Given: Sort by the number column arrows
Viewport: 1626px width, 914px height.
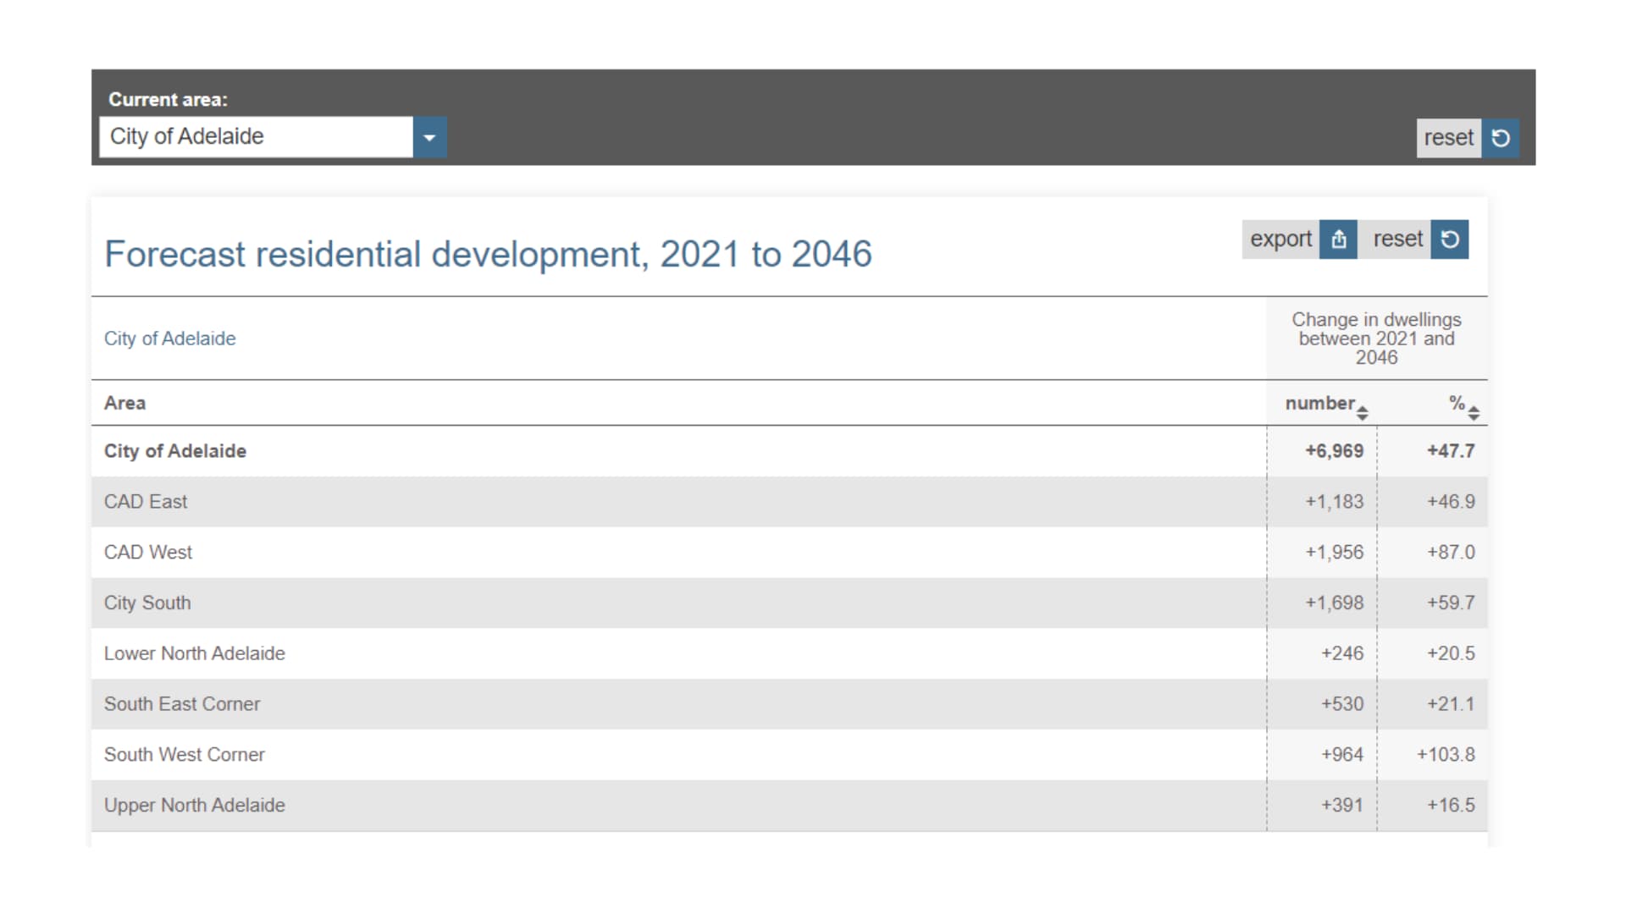Looking at the screenshot, I should click(1362, 413).
